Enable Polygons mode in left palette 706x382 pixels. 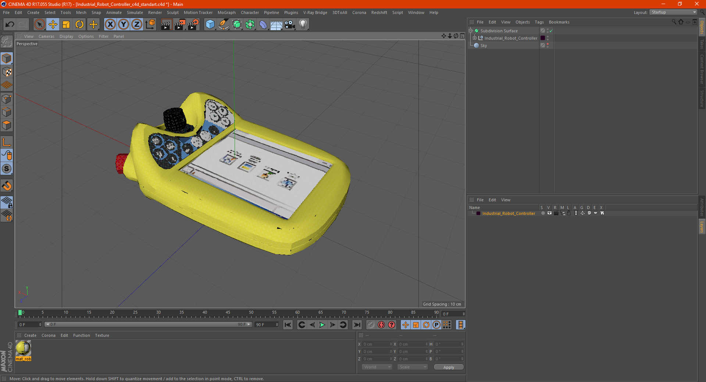click(7, 125)
